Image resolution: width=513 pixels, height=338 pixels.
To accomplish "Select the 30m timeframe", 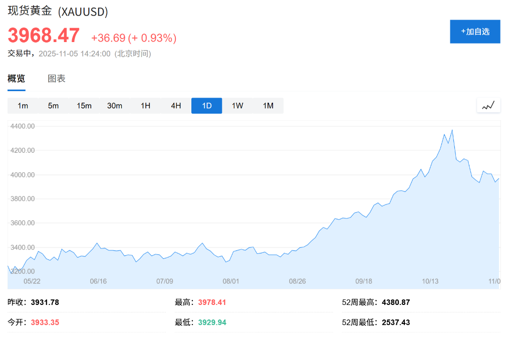I will point(115,106).
